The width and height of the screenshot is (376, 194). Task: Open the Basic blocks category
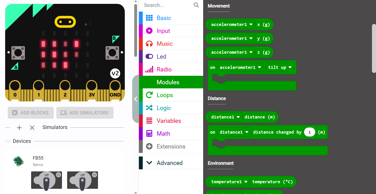[164, 18]
